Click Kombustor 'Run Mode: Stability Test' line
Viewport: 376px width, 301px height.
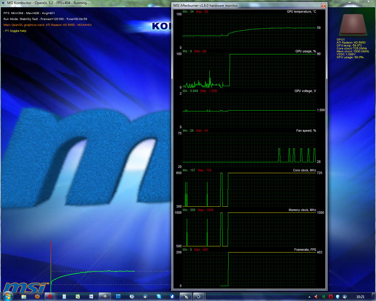tap(45, 19)
